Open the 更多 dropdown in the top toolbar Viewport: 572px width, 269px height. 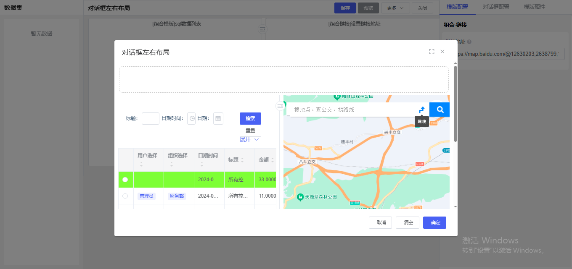[395, 8]
